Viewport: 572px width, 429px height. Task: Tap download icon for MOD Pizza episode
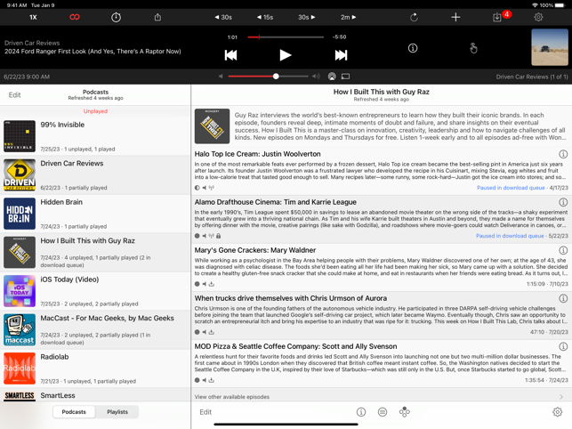tap(211, 380)
